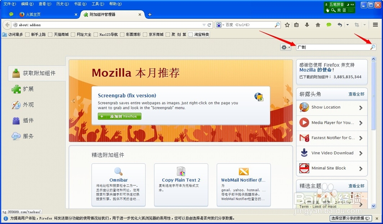Bookmark this page with the star icon
Image resolution: width=383 pixels, height=224 pixels.
click(x=287, y=25)
